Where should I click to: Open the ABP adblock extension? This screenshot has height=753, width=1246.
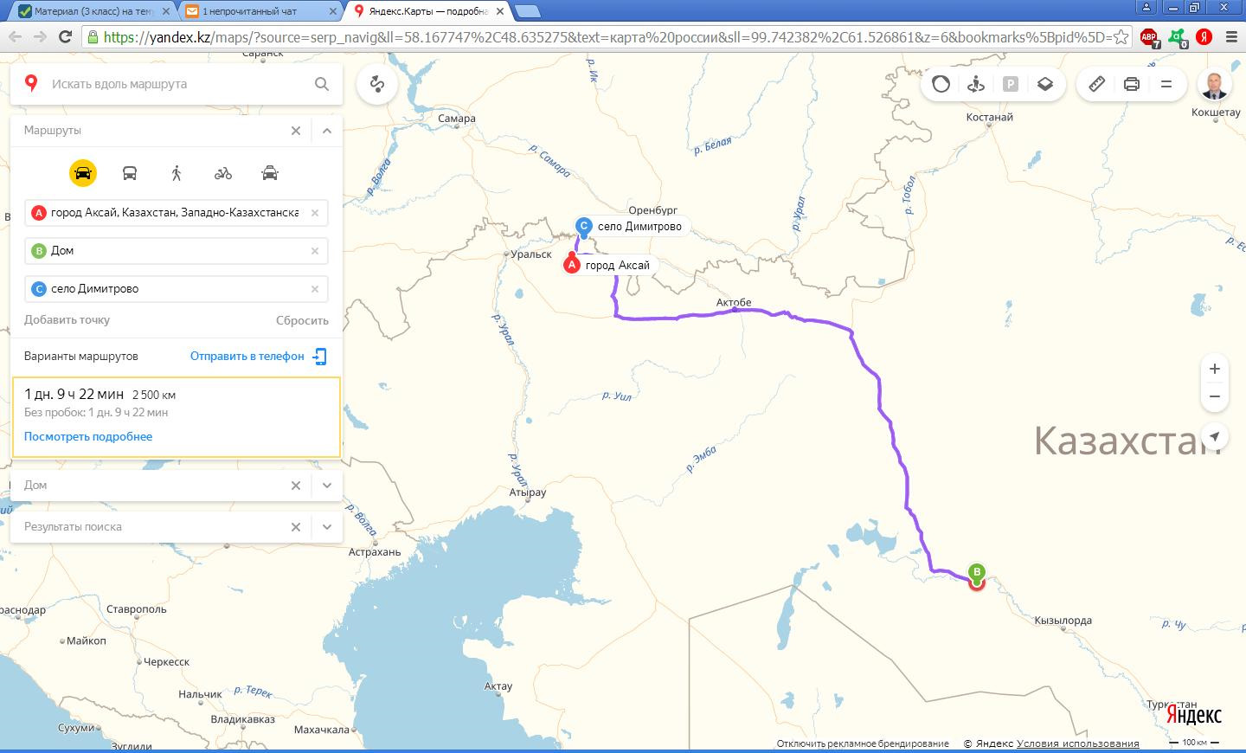(1149, 37)
